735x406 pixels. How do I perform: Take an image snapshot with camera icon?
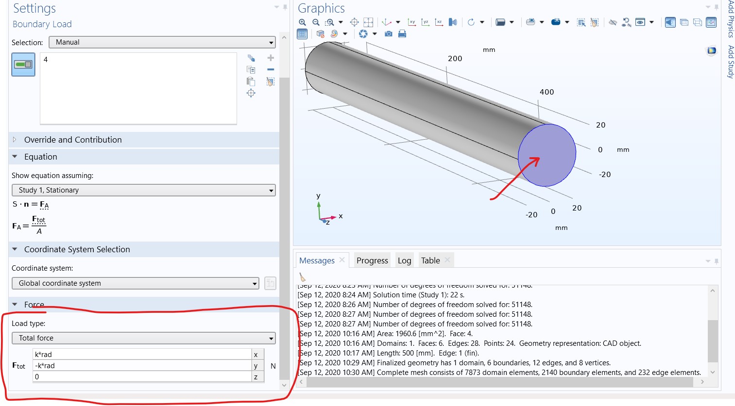[x=389, y=34]
